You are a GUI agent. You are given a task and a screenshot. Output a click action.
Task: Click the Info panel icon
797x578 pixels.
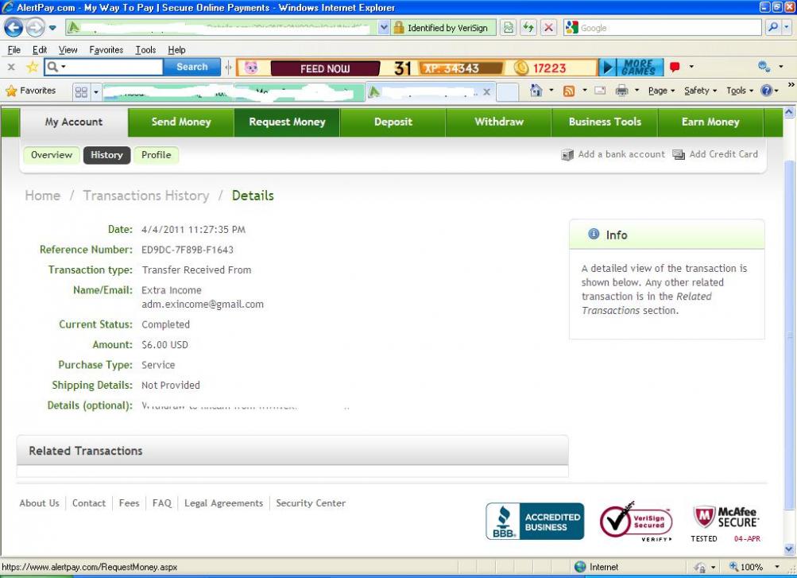[593, 234]
